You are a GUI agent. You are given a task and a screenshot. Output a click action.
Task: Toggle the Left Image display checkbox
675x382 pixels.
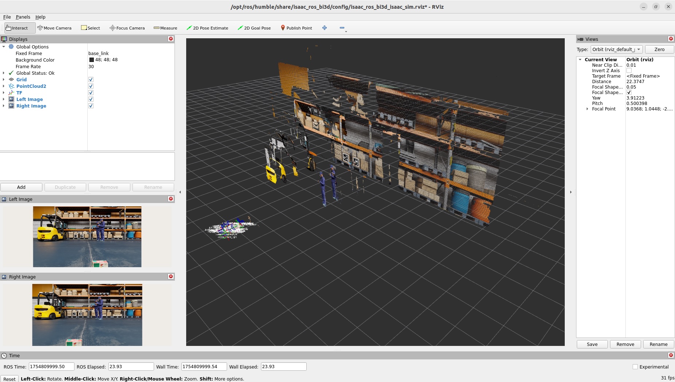pyautogui.click(x=91, y=99)
